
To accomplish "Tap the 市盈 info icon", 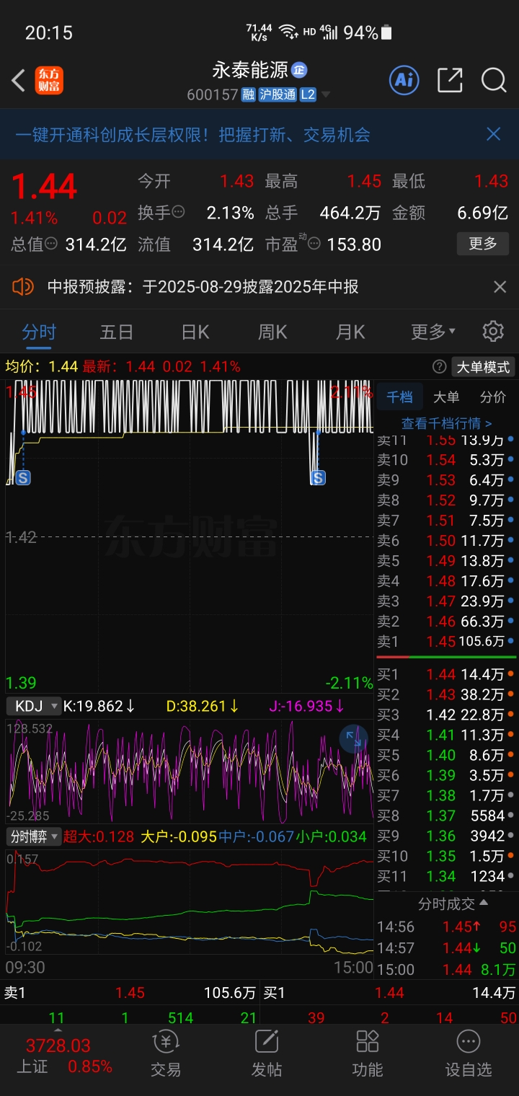I will pos(314,244).
